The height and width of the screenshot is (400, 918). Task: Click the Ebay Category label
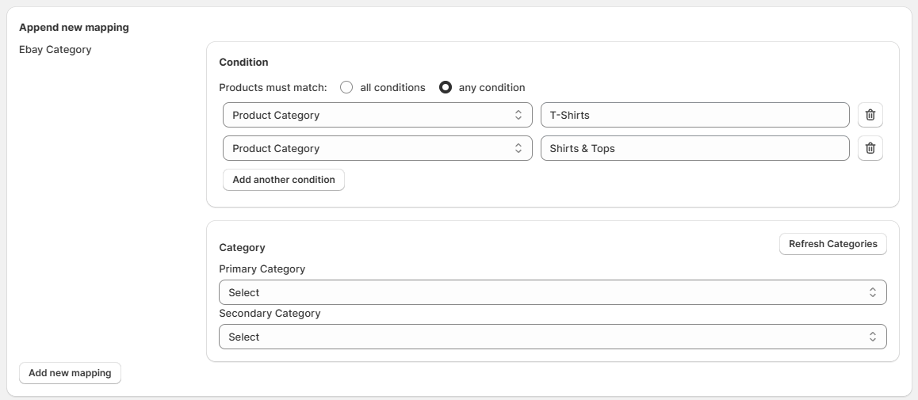(55, 50)
